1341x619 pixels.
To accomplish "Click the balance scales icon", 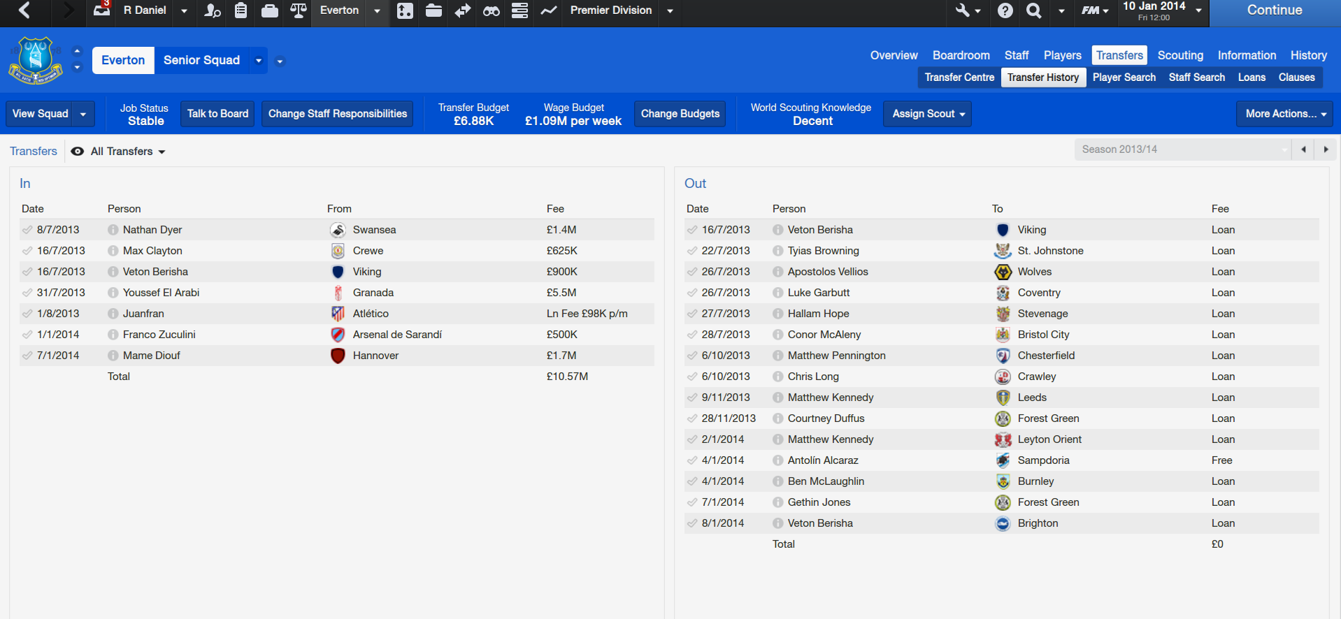I will (298, 10).
